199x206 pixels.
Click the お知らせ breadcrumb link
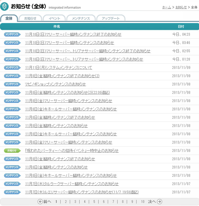coord(181,7)
